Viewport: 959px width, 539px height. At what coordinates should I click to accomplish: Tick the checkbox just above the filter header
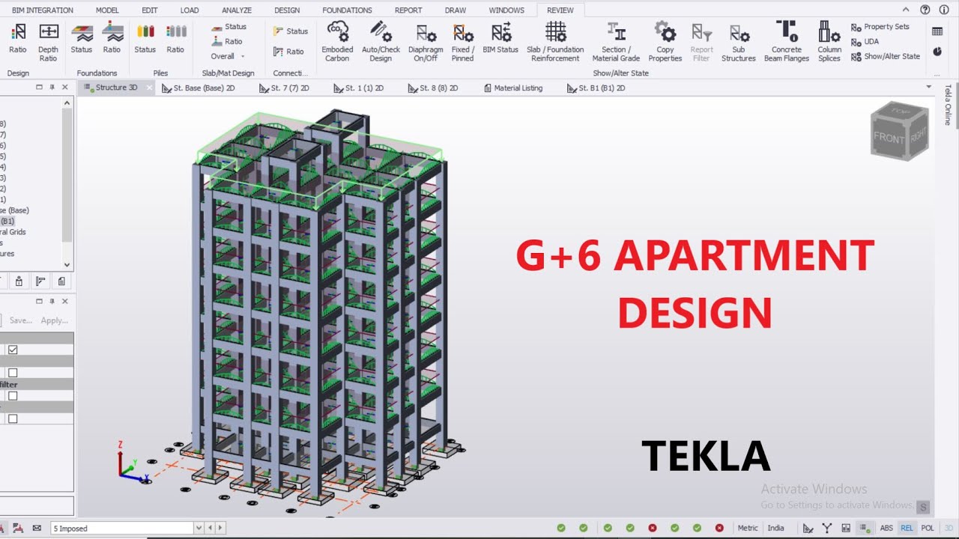13,373
